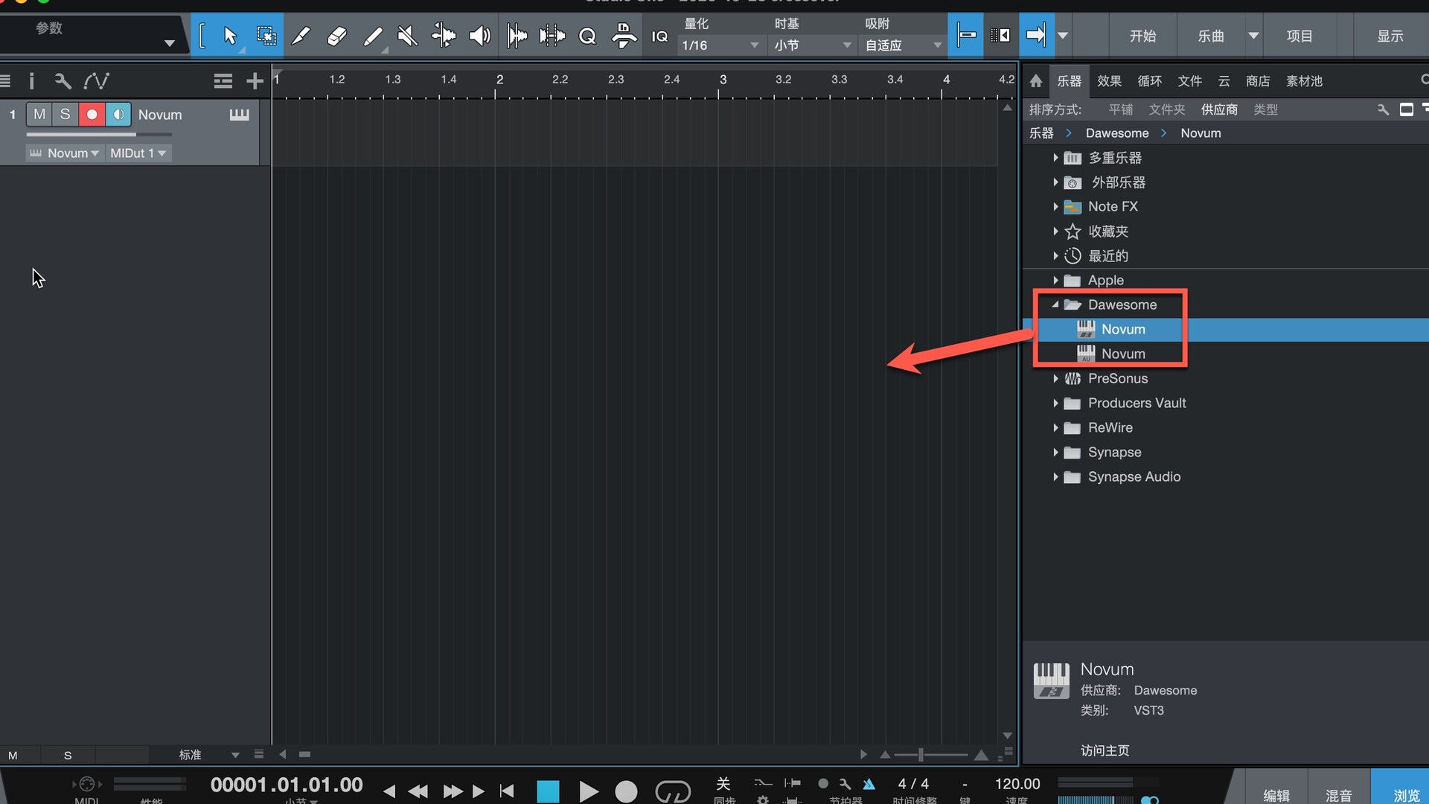Screen dimensions: 1429x804
Task: Open the quantize 1/16 dropdown
Action: click(720, 45)
